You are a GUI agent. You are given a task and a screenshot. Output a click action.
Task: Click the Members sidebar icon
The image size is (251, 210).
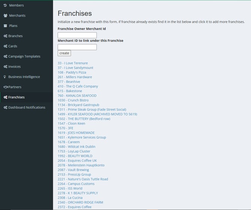(x=5, y=6)
